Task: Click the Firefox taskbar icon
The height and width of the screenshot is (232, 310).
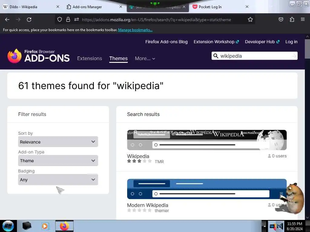Action: point(64,226)
